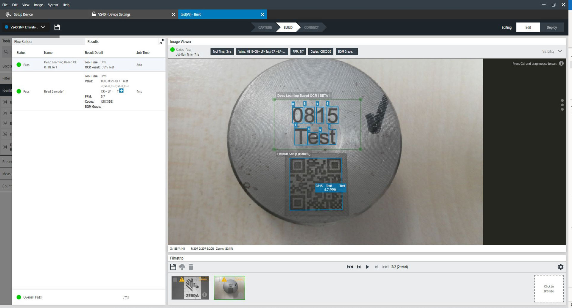Click the Value result chip above the image

click(262, 51)
